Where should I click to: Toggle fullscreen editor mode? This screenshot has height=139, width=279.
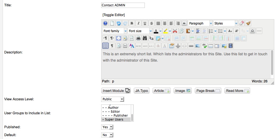pyautogui.click(x=119, y=38)
